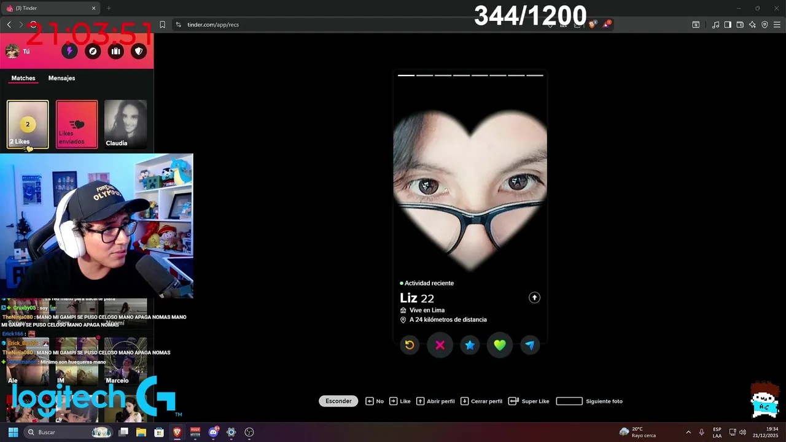Open Discord from taskbar
Viewport: 786px width, 442px height.
(213, 432)
